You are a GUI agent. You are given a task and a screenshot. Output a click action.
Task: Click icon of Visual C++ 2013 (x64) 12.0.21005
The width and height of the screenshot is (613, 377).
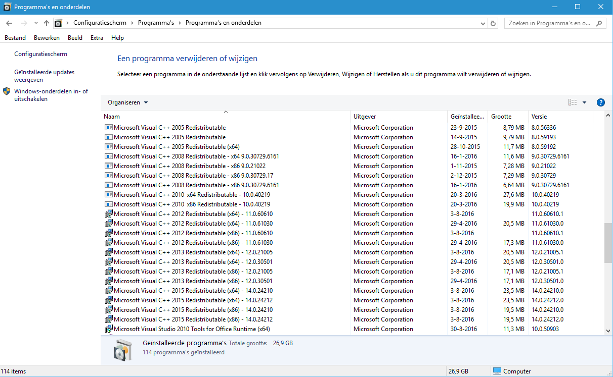[109, 252]
